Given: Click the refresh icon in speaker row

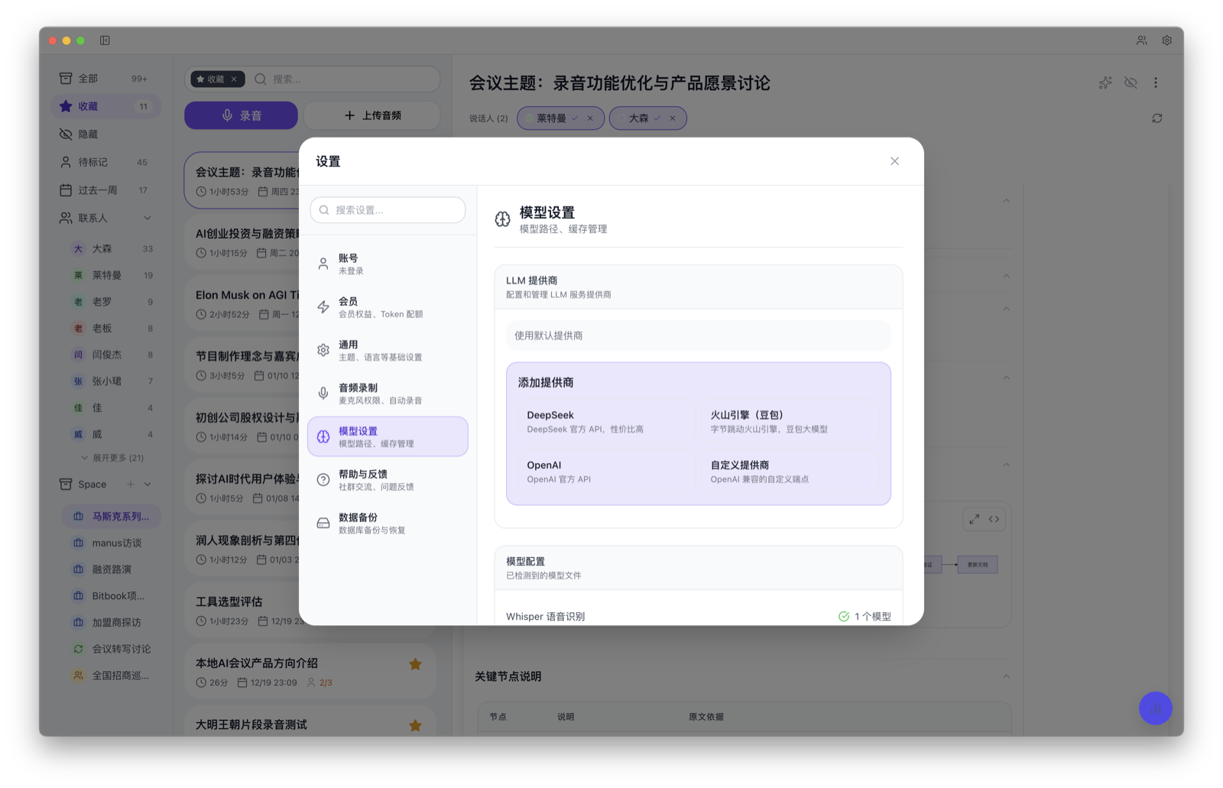Looking at the screenshot, I should 1157,118.
